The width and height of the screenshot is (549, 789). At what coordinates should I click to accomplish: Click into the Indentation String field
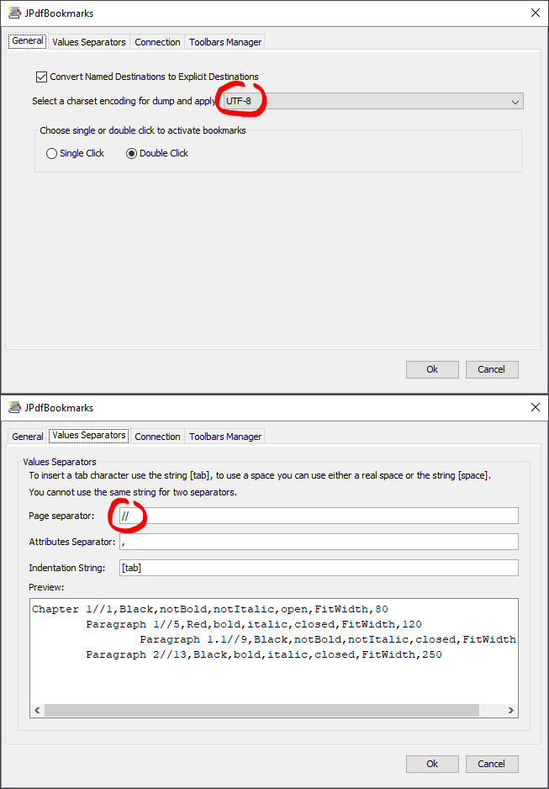tap(319, 568)
